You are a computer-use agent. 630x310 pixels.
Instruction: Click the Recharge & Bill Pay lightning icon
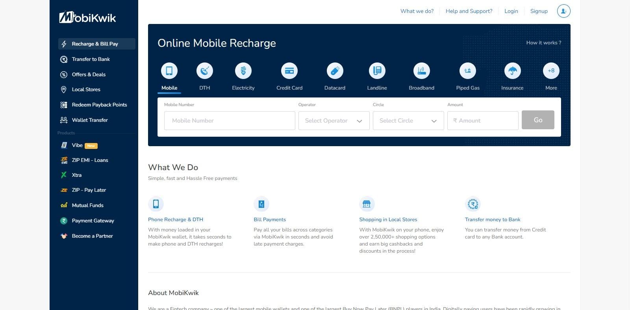click(x=64, y=44)
